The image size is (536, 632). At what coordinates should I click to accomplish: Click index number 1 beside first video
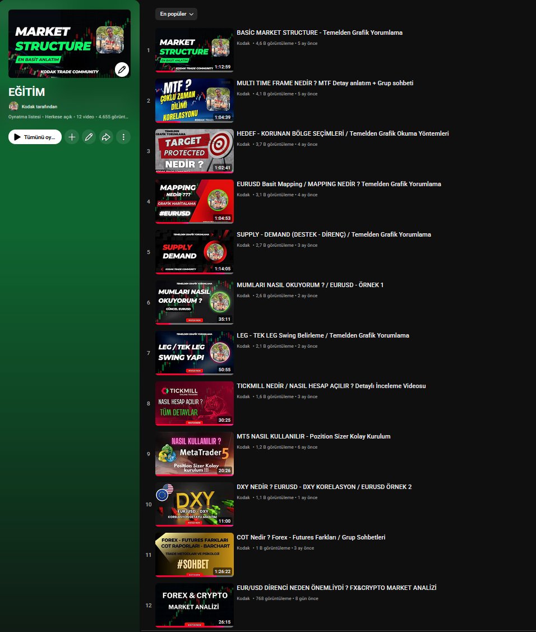149,50
